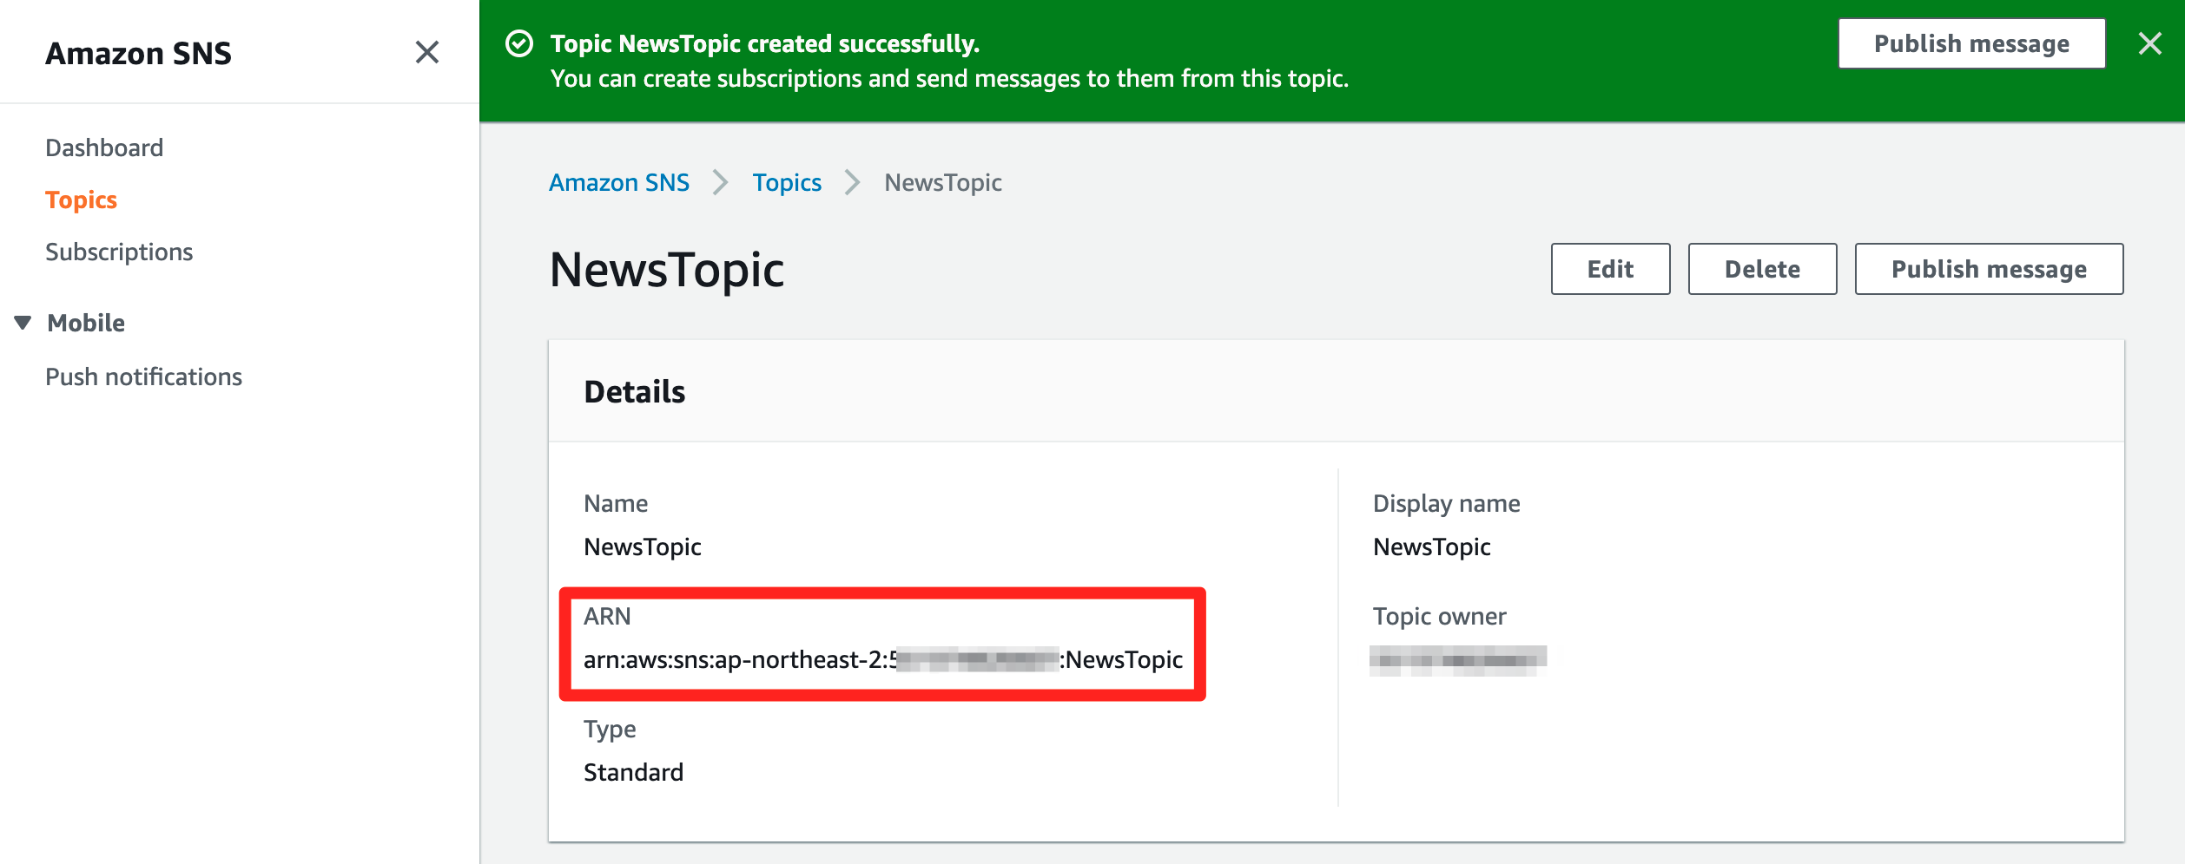Viewport: 2185px width, 864px height.
Task: Follow the Topics breadcrumb link
Action: 787,182
